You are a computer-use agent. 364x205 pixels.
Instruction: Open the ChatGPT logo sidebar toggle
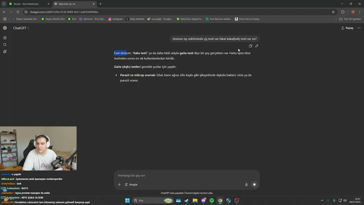5,28
